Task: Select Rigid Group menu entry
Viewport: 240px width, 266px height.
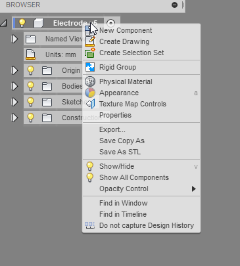Action: pyautogui.click(x=141, y=67)
